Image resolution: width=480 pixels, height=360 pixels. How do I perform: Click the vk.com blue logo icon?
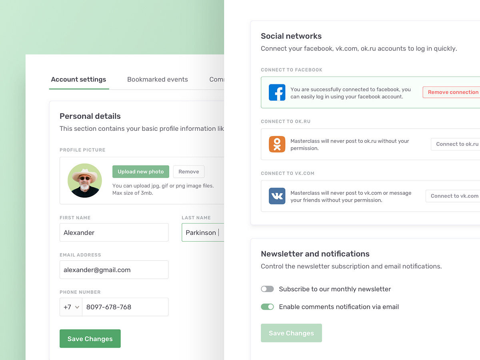[277, 196]
